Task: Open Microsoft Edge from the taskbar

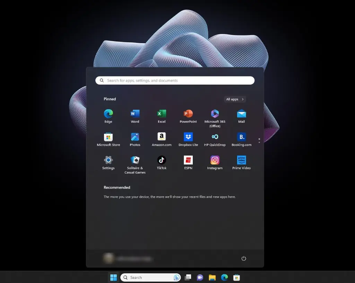Action: coord(224,277)
